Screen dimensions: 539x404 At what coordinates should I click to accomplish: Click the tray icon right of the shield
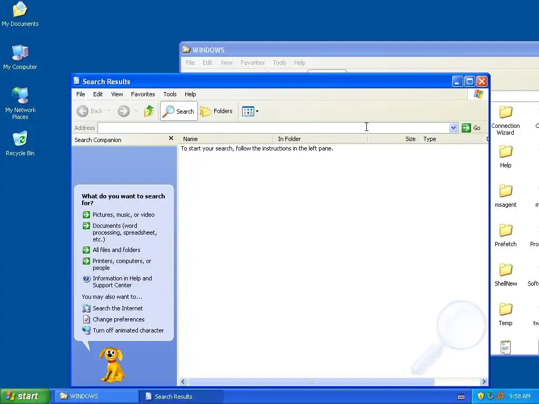point(490,396)
